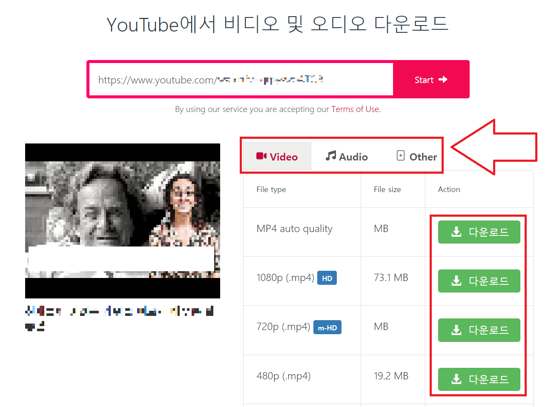Switch to the Video tab
551x407 pixels.
click(x=276, y=157)
